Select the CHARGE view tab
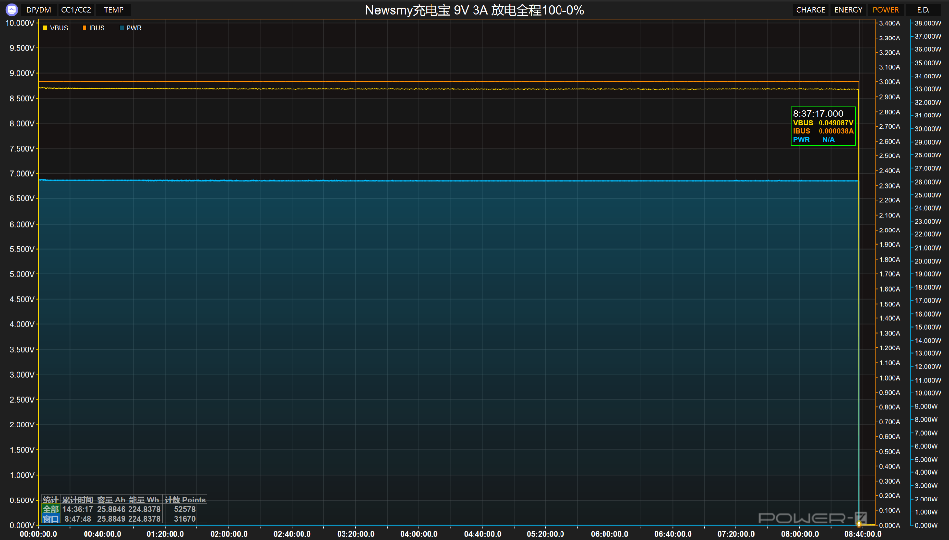Image resolution: width=949 pixels, height=540 pixels. [x=811, y=10]
